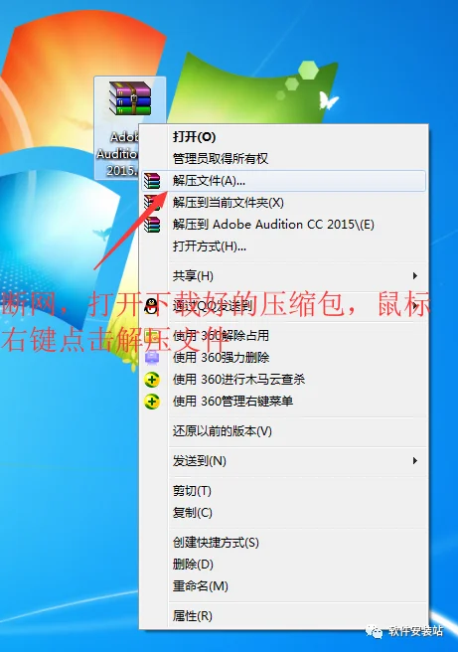Open the 发送到(N) menu item
The width and height of the screenshot is (458, 652).
pyautogui.click(x=284, y=461)
